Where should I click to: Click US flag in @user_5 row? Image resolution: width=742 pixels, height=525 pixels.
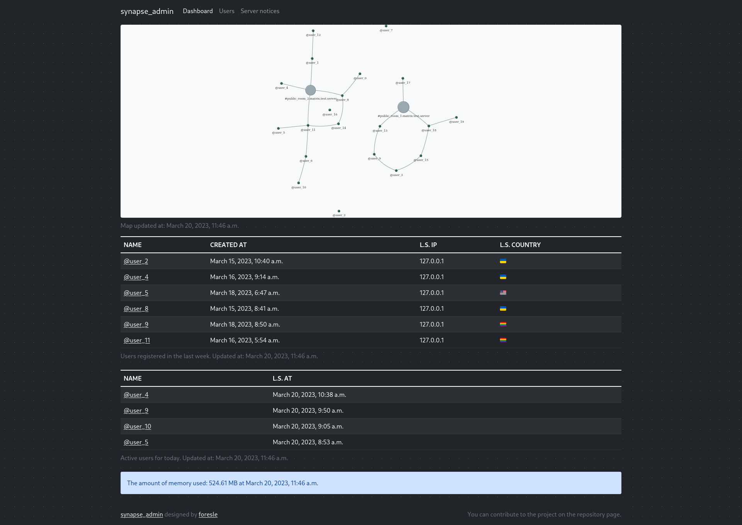[x=503, y=293]
